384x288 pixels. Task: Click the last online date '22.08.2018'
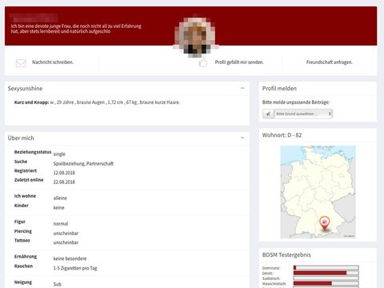pyautogui.click(x=64, y=182)
